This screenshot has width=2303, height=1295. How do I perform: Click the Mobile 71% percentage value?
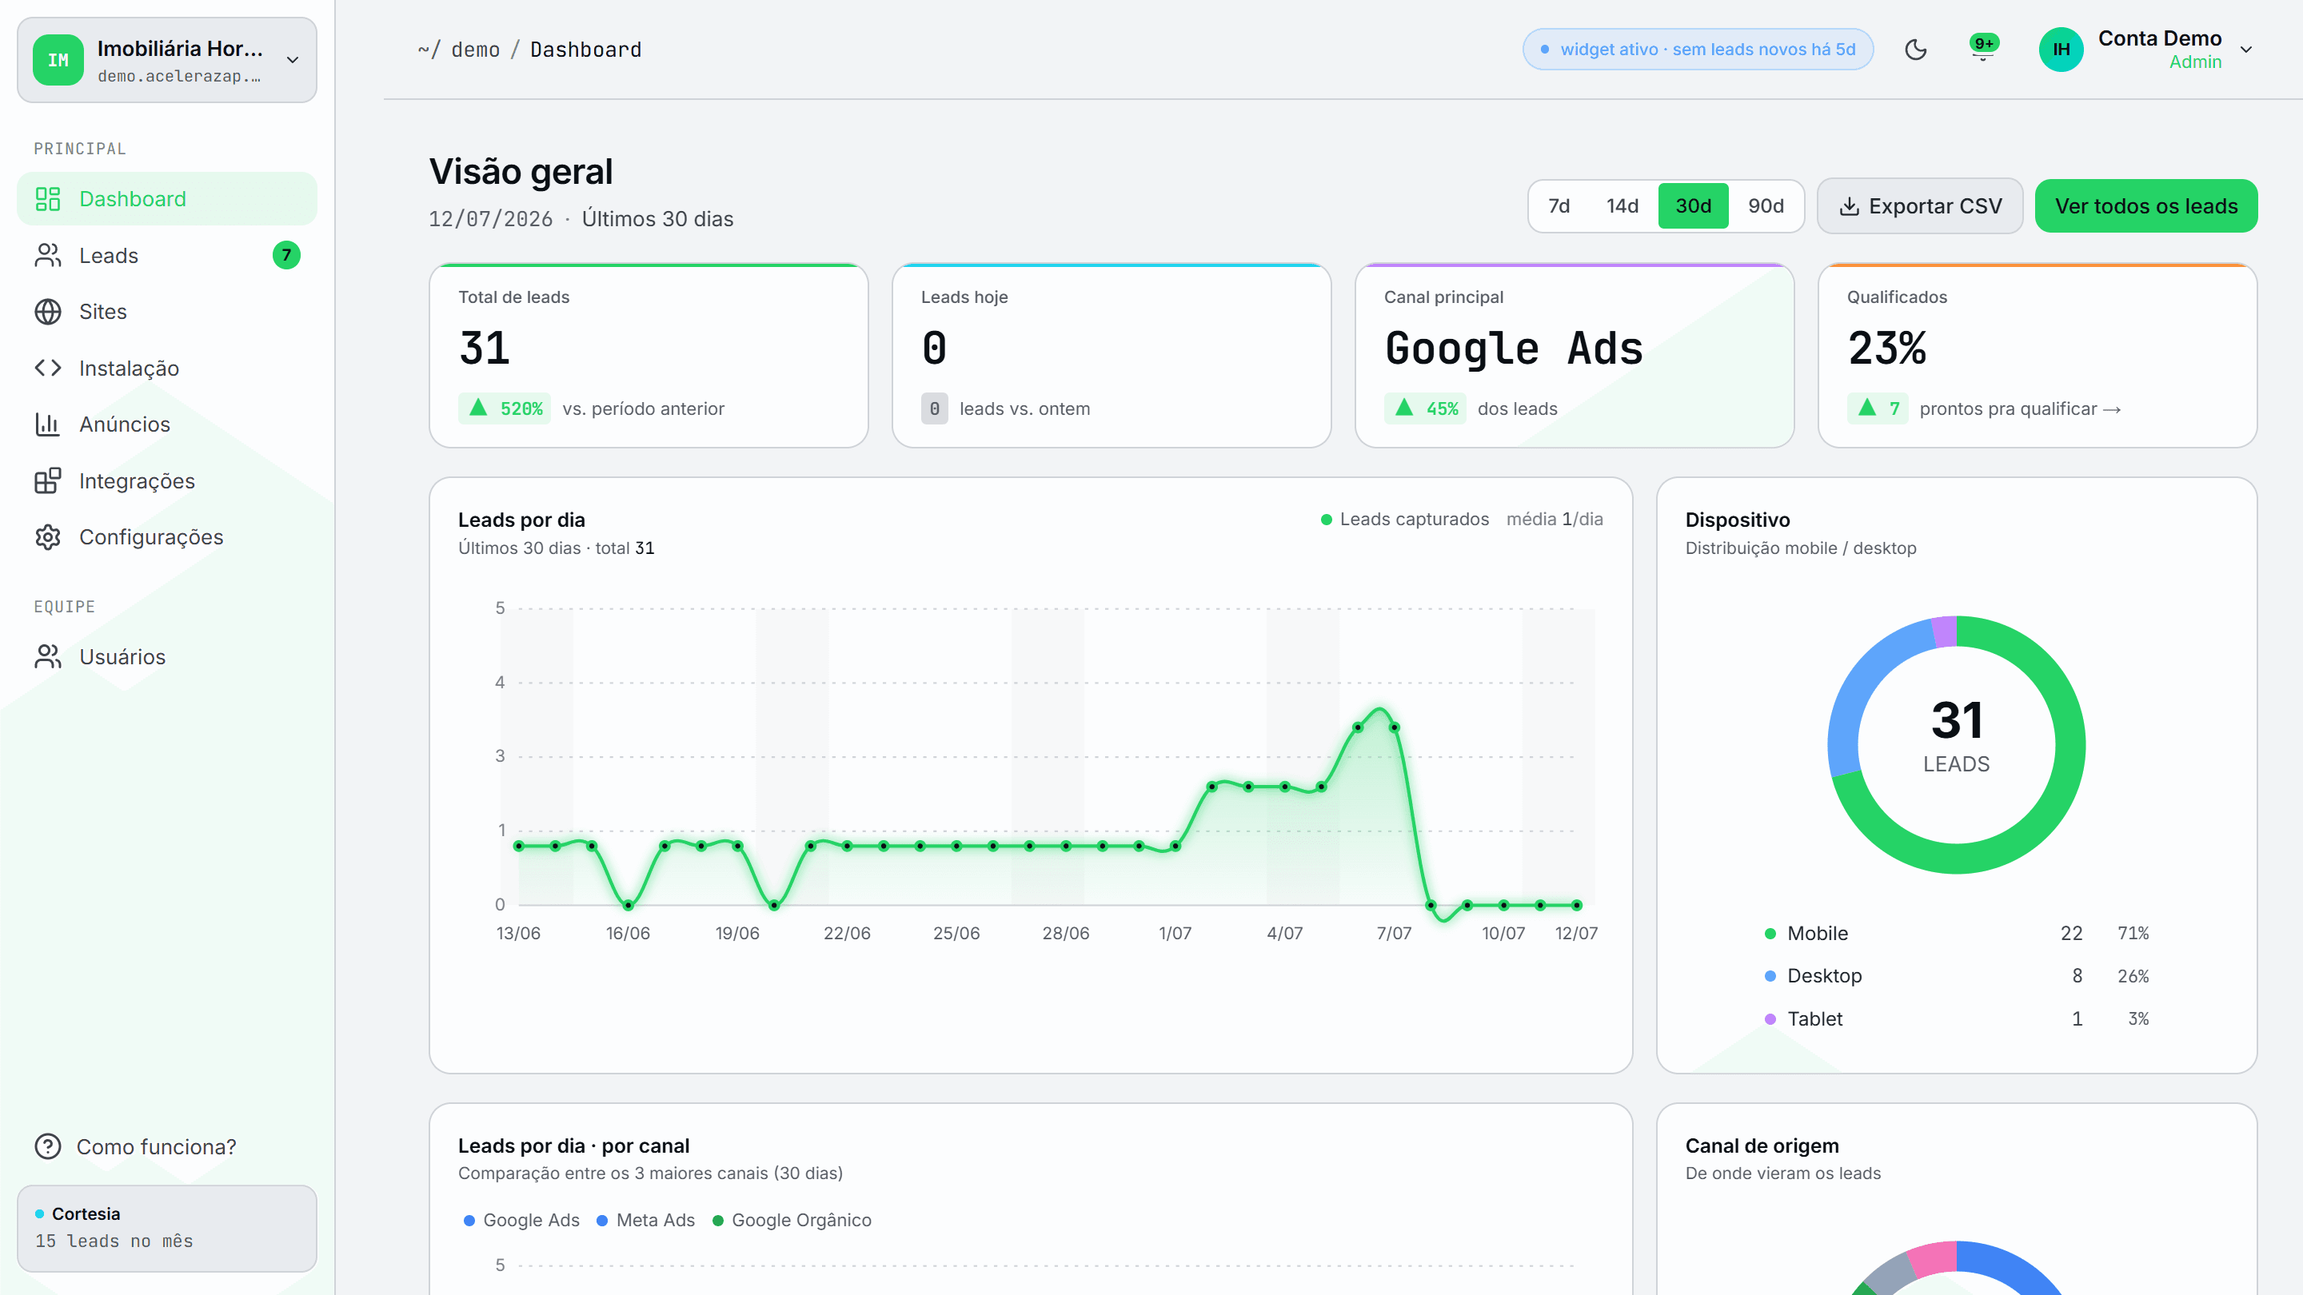click(x=2133, y=934)
